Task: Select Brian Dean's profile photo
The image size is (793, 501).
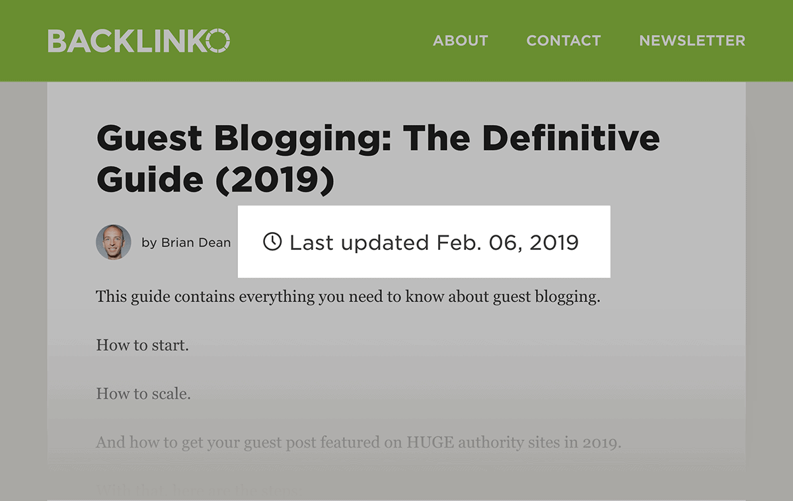Action: coord(114,243)
